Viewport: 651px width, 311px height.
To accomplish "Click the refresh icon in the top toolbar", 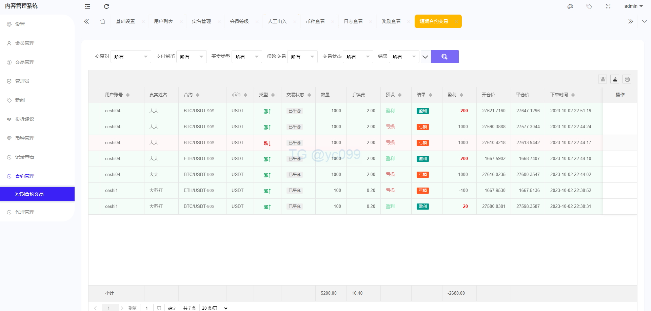I will 106,6.
